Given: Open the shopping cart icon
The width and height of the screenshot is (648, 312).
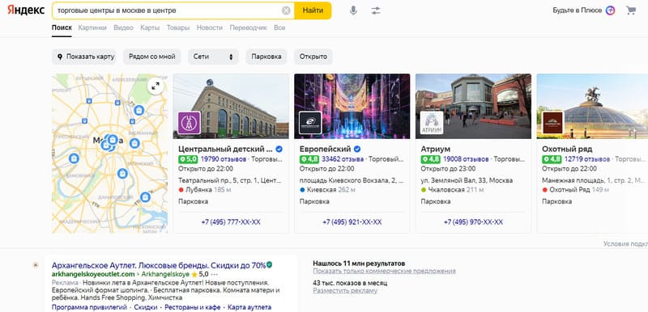Looking at the screenshot, I should tap(631, 11).
